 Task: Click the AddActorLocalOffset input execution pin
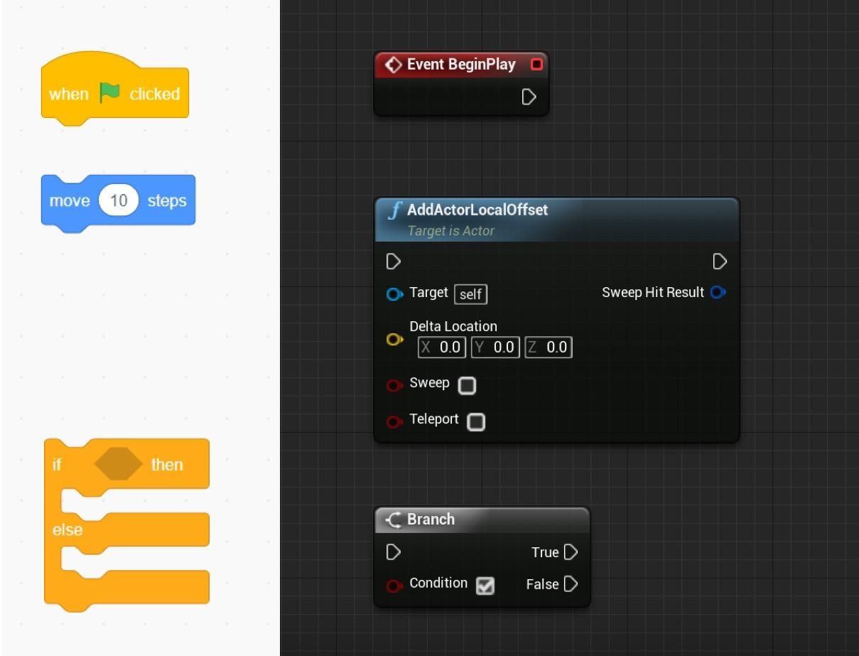tap(393, 262)
